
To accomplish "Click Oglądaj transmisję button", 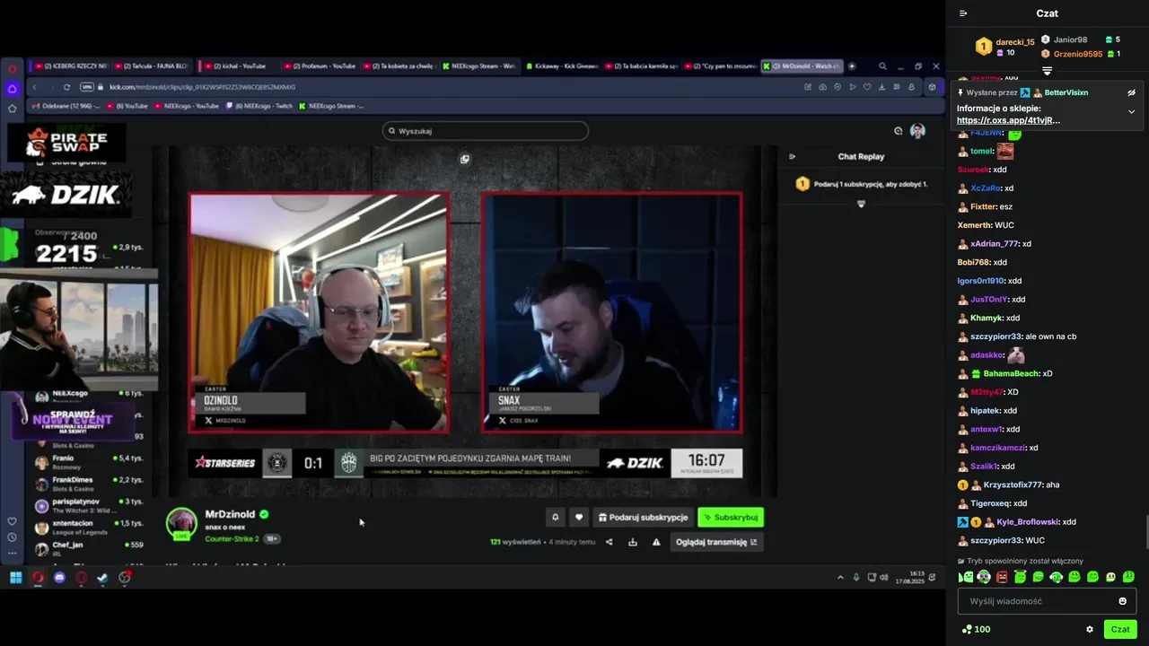I will pos(716,542).
